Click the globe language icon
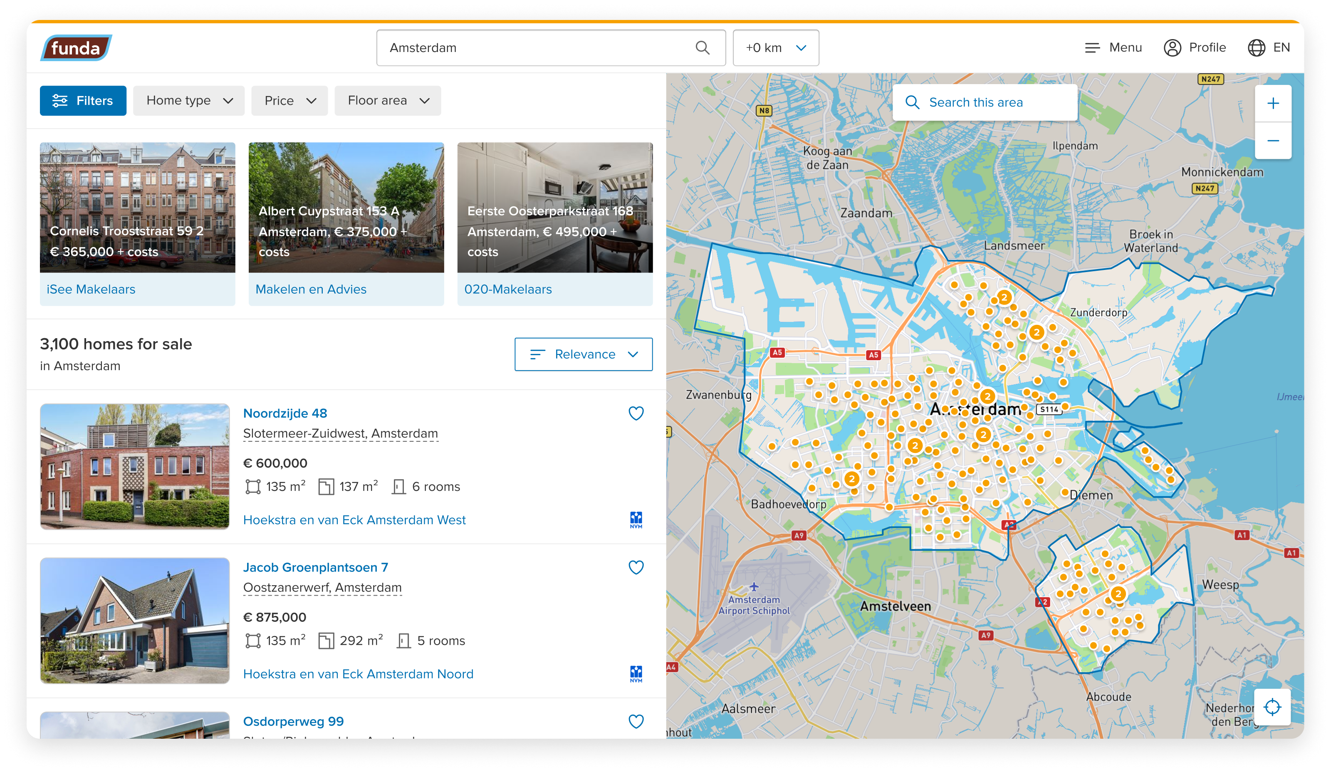Viewport: 1331px width, 772px height. 1256,48
